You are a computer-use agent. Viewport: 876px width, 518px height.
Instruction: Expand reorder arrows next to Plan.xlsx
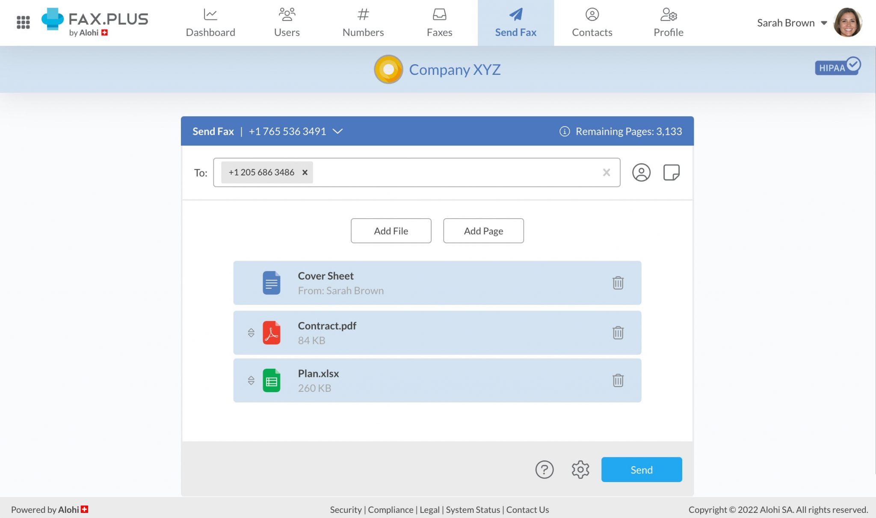pos(251,380)
